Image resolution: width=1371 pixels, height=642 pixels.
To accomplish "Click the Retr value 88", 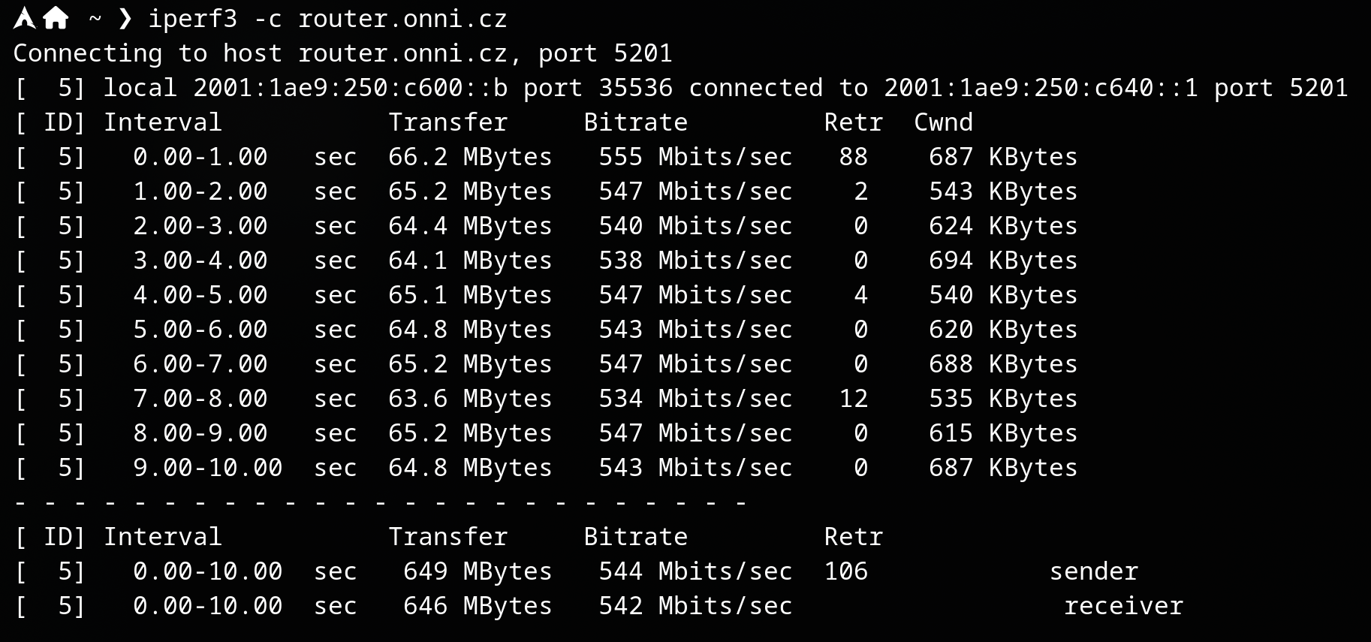I will coord(853,157).
